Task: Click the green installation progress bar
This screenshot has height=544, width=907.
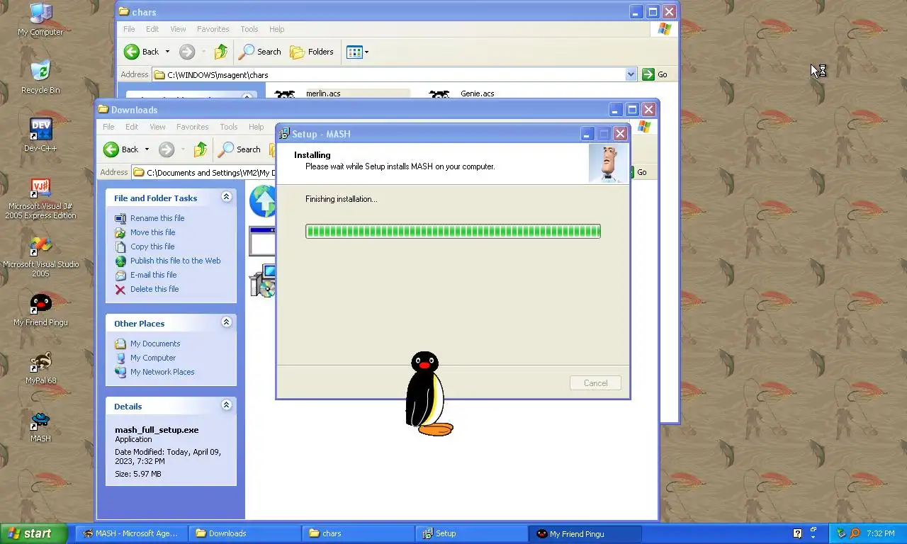Action: pos(453,231)
